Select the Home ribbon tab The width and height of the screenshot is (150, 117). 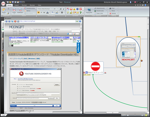tap(9, 5)
